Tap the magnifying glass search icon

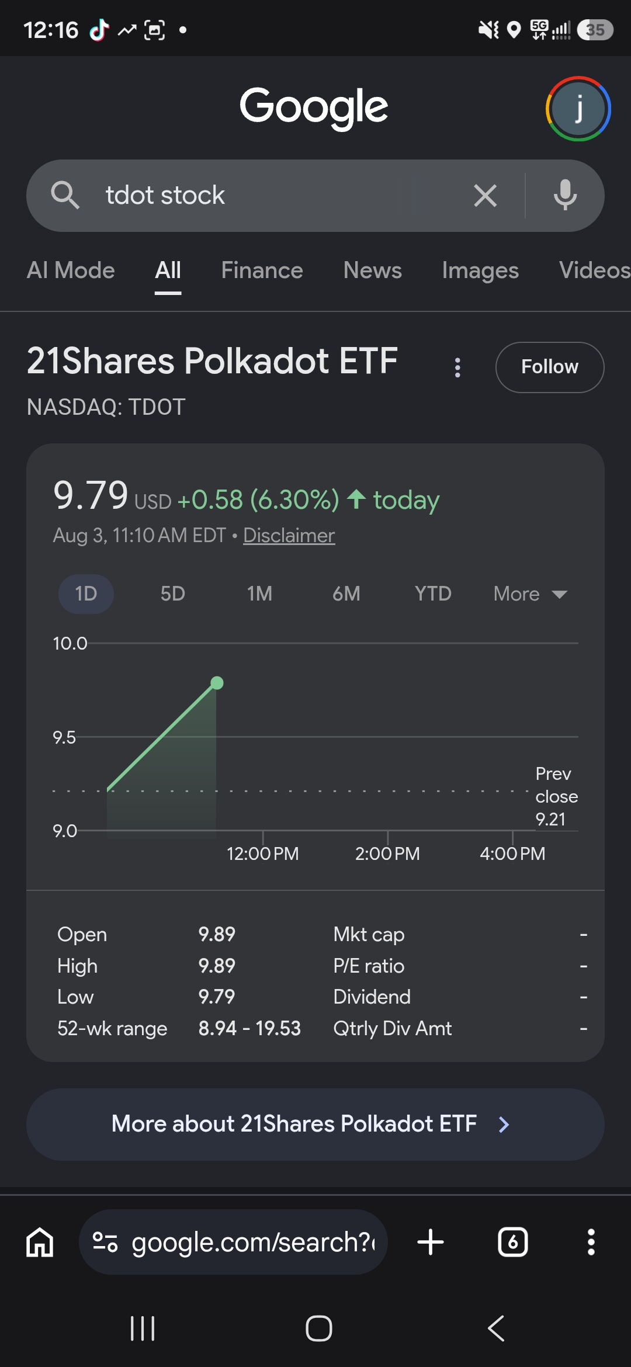pyautogui.click(x=65, y=195)
